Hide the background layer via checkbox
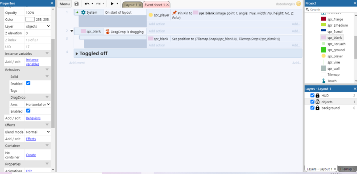The height and width of the screenshot is (174, 357). coord(312,108)
